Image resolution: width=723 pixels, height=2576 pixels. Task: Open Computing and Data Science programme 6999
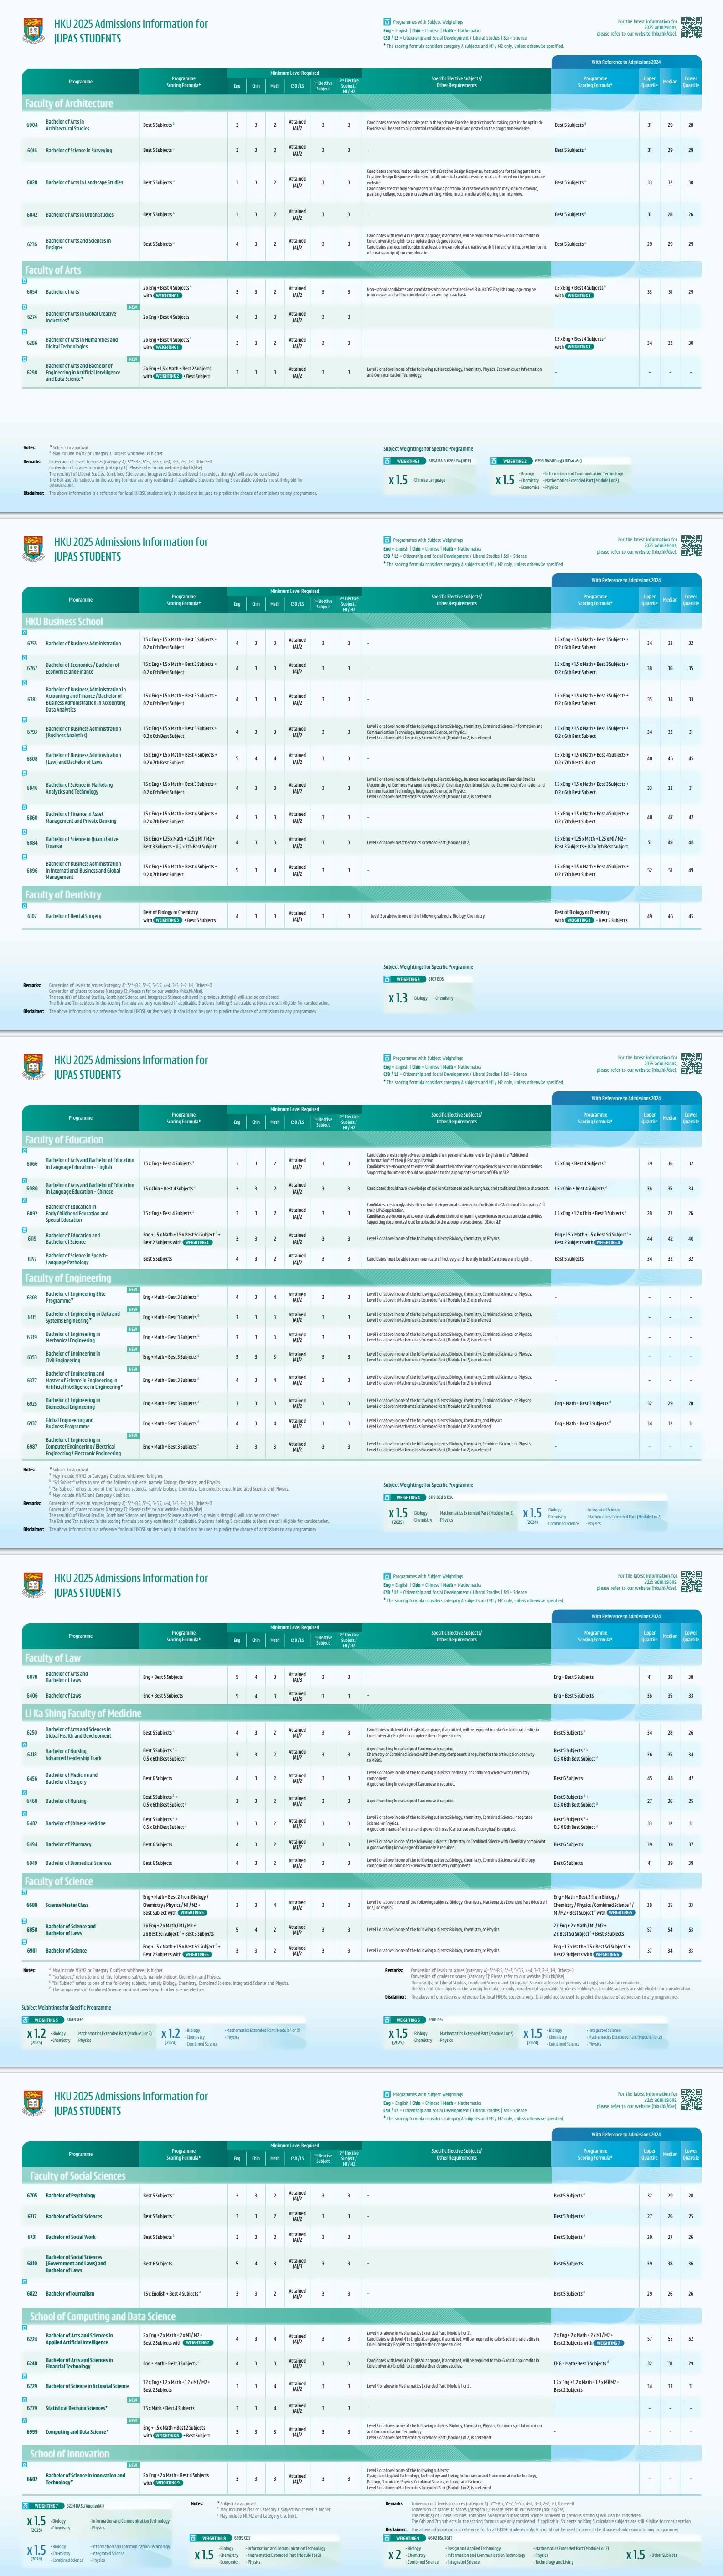[76, 2432]
